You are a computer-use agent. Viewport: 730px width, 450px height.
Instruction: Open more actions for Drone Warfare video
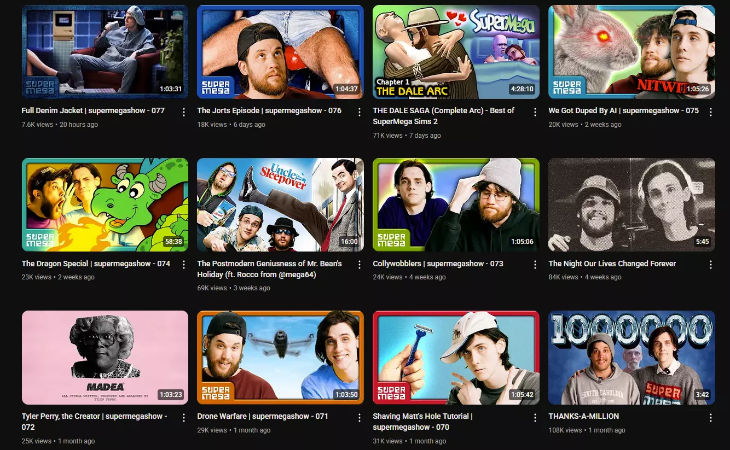click(x=360, y=418)
